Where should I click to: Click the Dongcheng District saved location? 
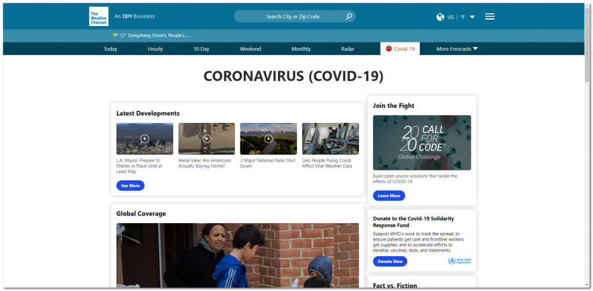coord(151,35)
